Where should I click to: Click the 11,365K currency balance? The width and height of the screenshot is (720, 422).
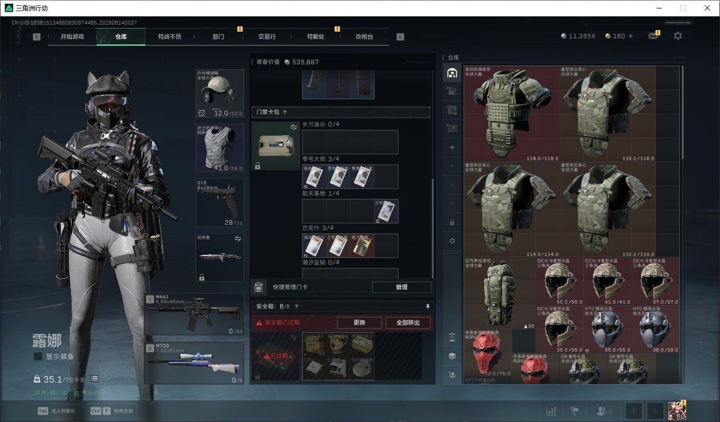pyautogui.click(x=578, y=36)
